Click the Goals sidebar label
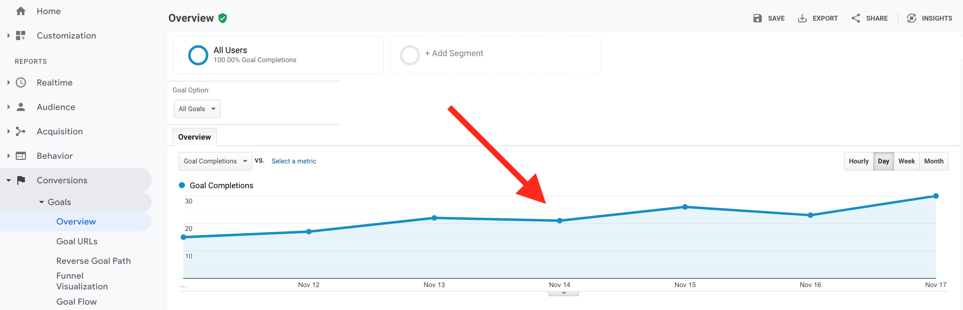 (x=59, y=202)
